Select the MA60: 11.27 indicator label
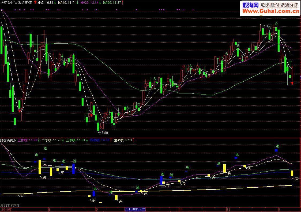This screenshot has height=212, width=301. [112, 2]
